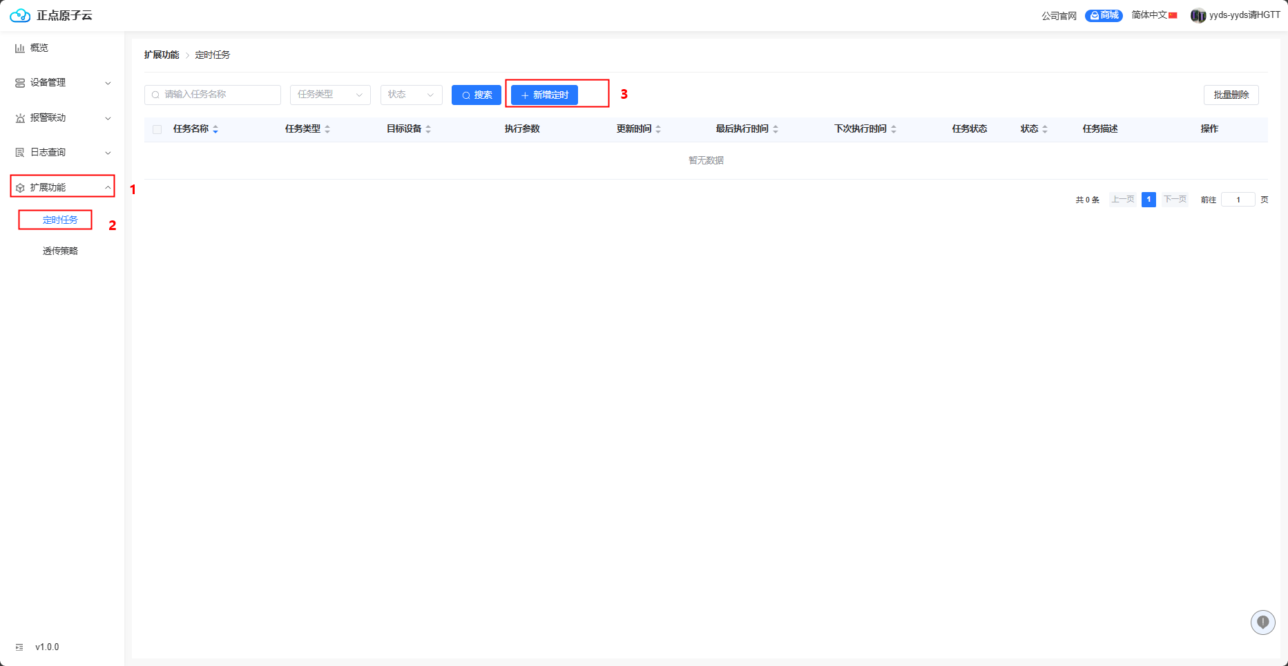Open the 公司官网 link

click(x=1059, y=15)
